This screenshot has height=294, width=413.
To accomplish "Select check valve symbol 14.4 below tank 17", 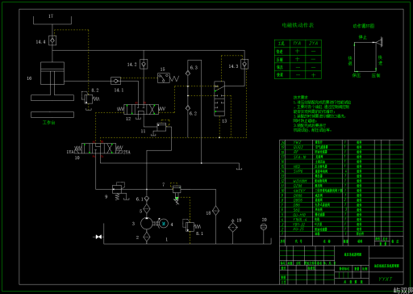I will [x=52, y=40].
